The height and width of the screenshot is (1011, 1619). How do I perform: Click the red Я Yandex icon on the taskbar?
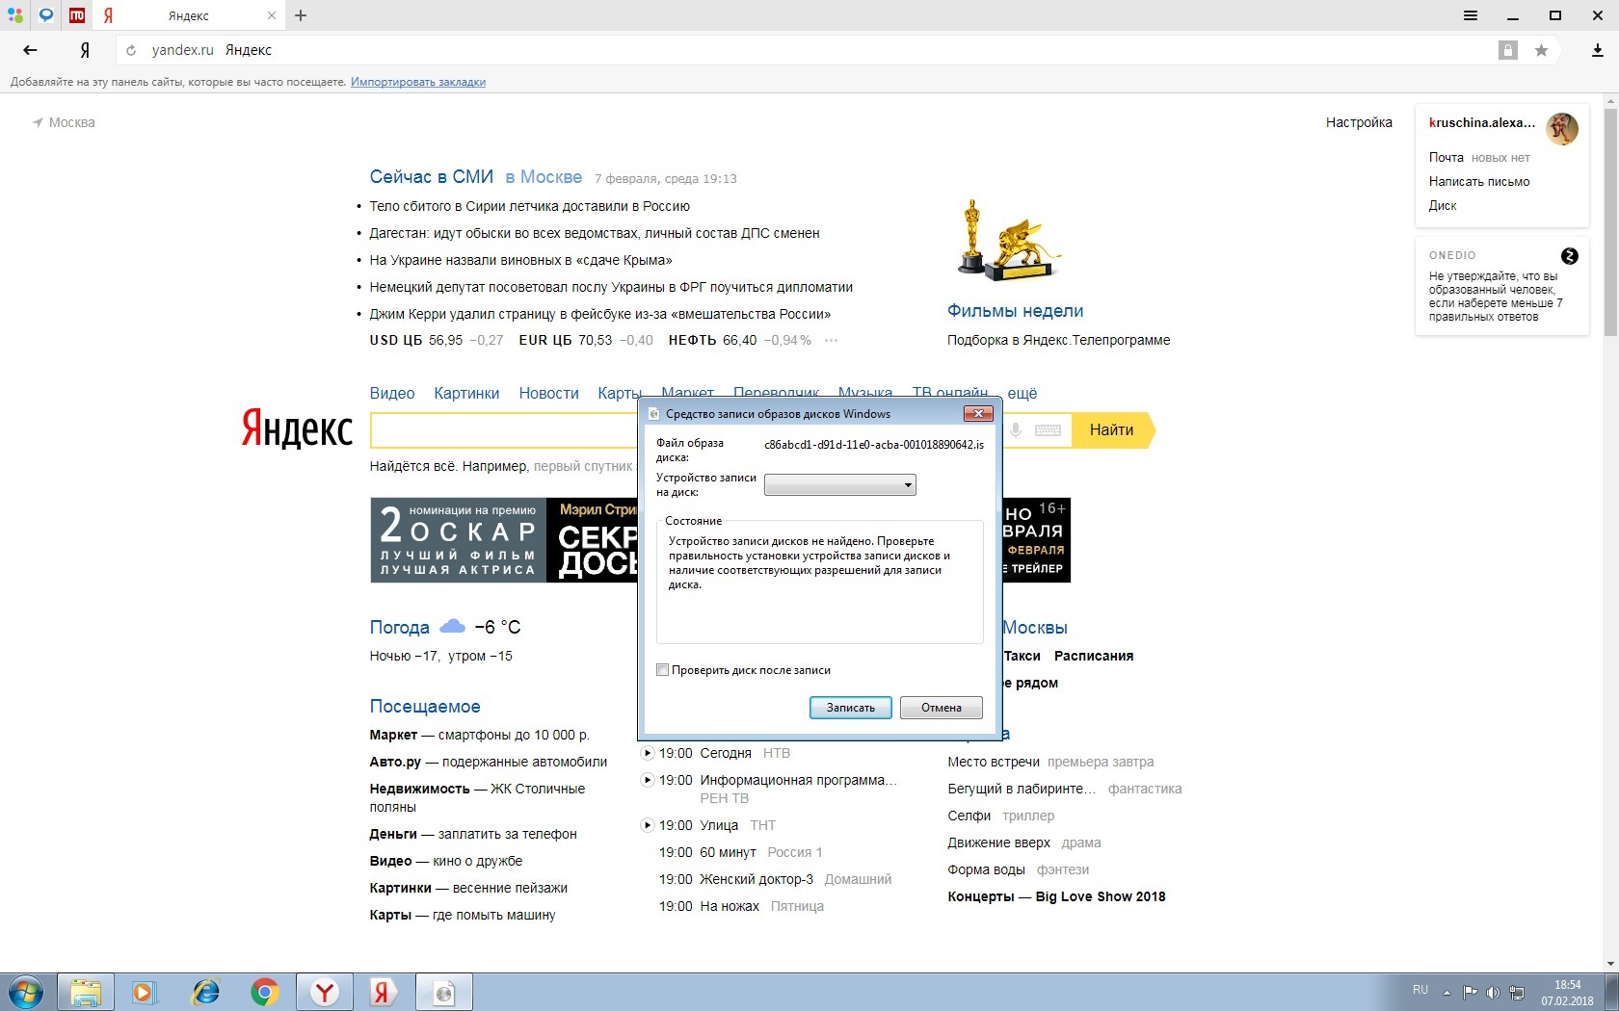pyautogui.click(x=384, y=992)
